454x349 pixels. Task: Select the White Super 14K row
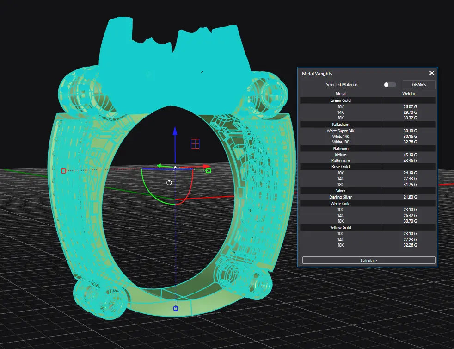point(340,131)
